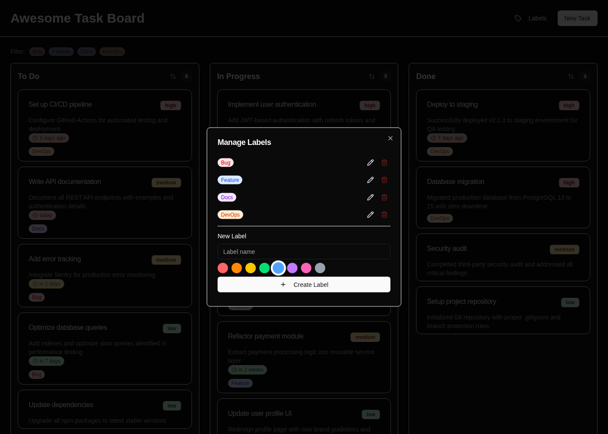Click the pencil icon for DevOps label
This screenshot has height=434, width=608.
pos(370,215)
